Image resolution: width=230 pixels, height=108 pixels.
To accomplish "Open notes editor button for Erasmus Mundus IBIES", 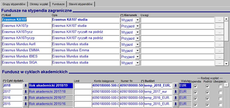I will [220, 57].
